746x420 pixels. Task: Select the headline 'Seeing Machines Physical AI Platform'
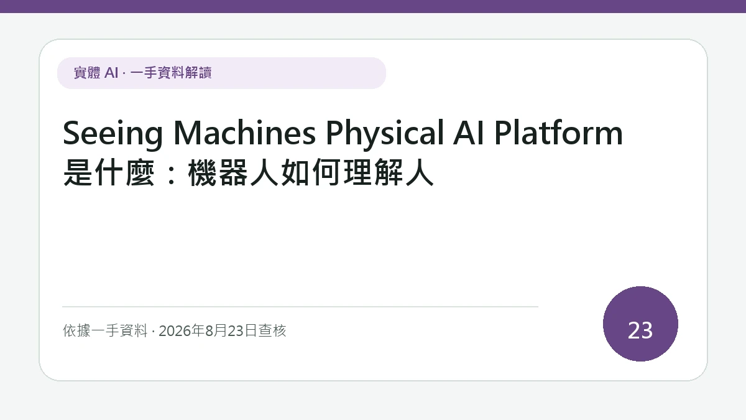tap(343, 133)
